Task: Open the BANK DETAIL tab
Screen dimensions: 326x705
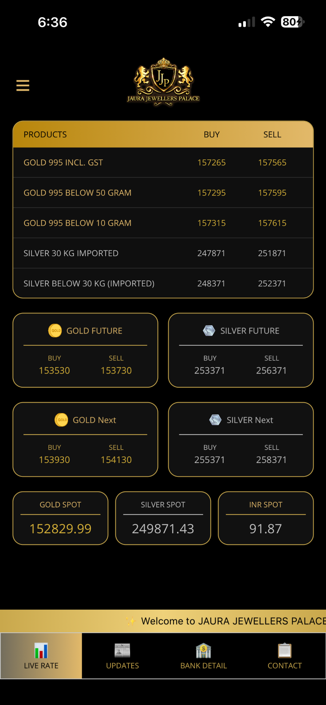Action: coord(203,656)
